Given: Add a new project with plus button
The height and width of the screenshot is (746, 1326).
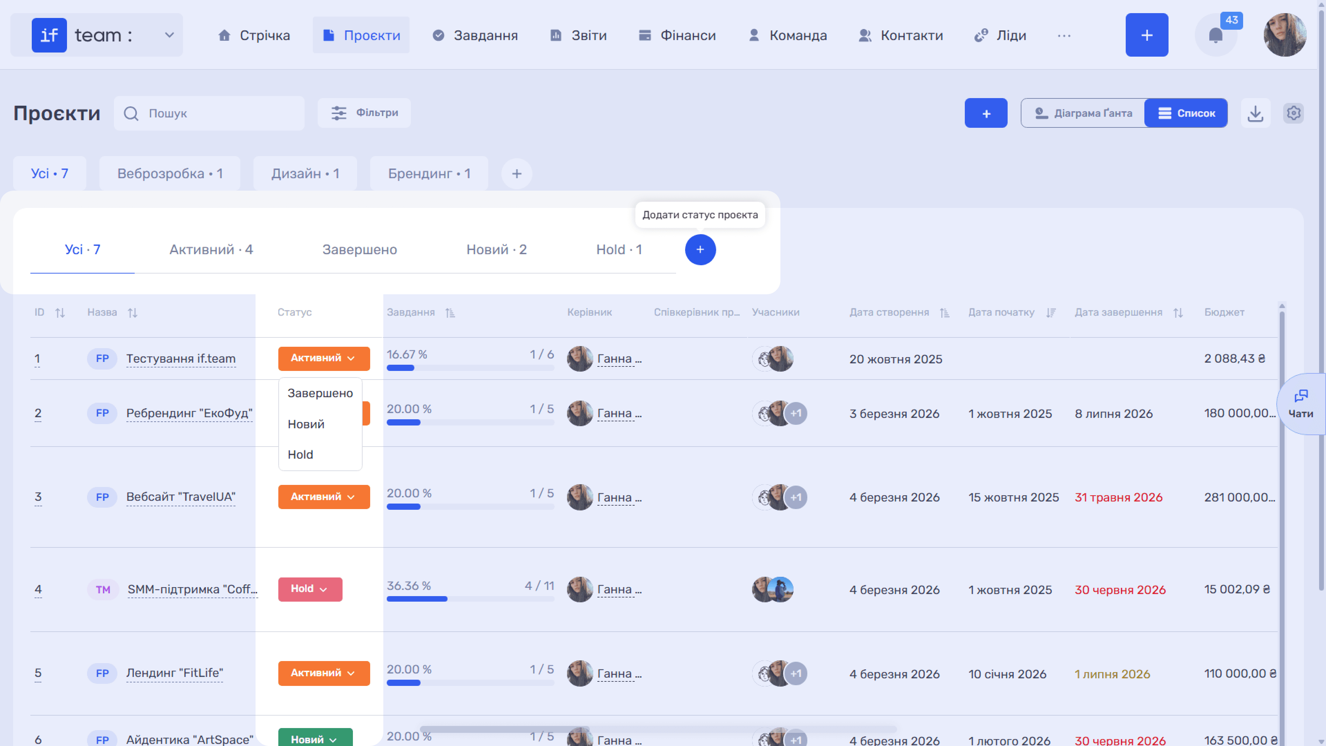Looking at the screenshot, I should (986, 113).
